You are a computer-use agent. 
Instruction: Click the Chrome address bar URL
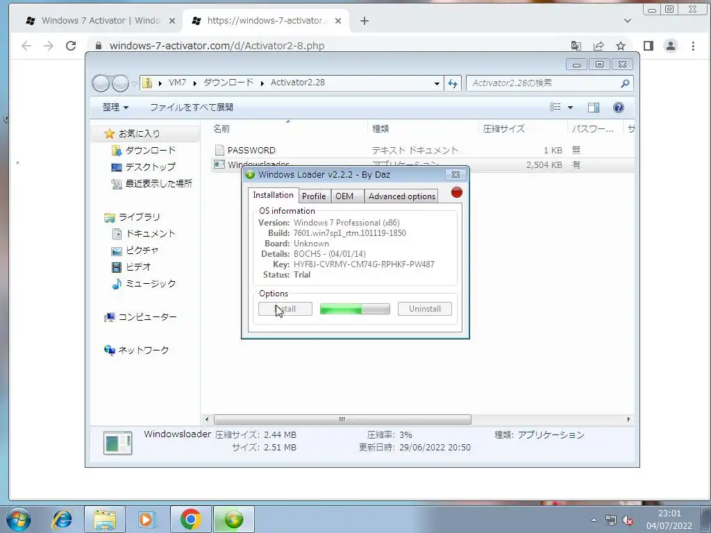pos(217,46)
